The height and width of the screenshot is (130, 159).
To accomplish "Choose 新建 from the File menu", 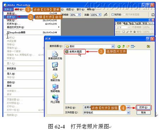I will click(32, 13).
